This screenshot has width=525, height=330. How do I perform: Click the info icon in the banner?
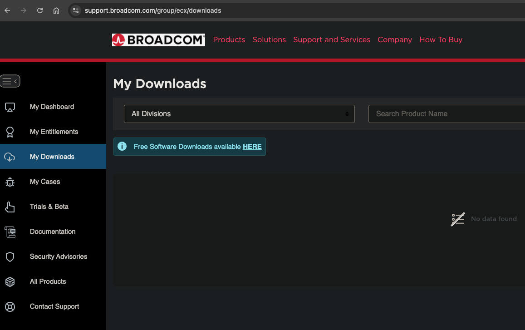click(x=122, y=147)
